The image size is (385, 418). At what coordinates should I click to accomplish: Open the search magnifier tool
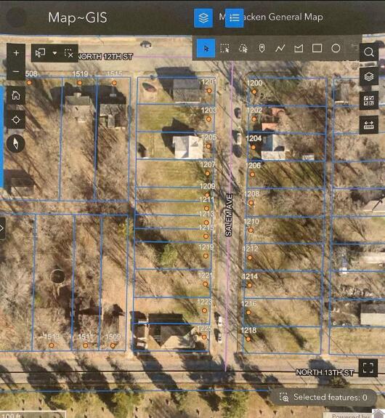[369, 52]
